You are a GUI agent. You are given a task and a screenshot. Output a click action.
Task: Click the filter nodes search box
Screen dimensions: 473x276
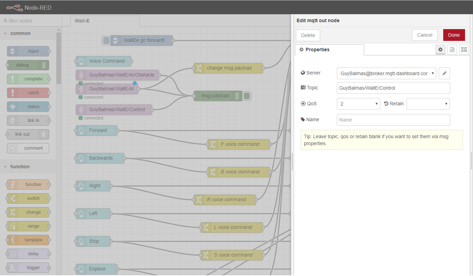31,21
